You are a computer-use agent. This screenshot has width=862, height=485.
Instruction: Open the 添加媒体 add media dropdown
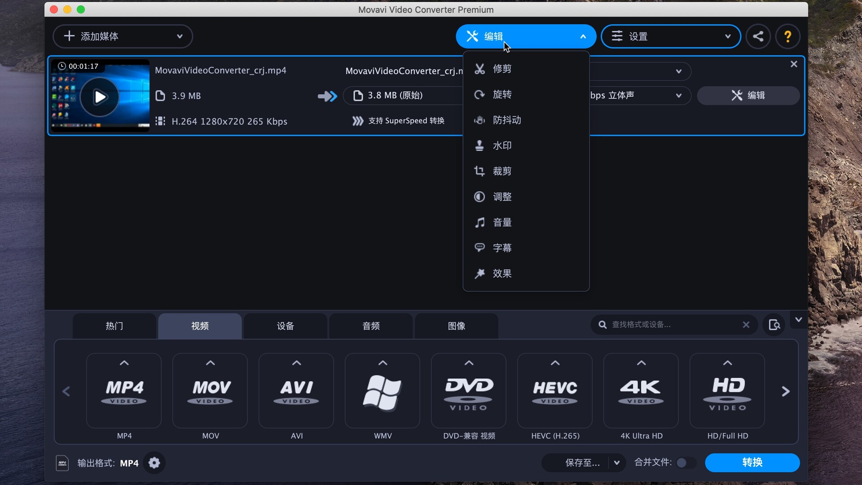(123, 36)
